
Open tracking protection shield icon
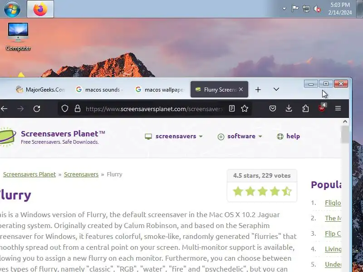65,108
